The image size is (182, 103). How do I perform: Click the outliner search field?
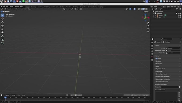pyautogui.click(x=165, y=9)
